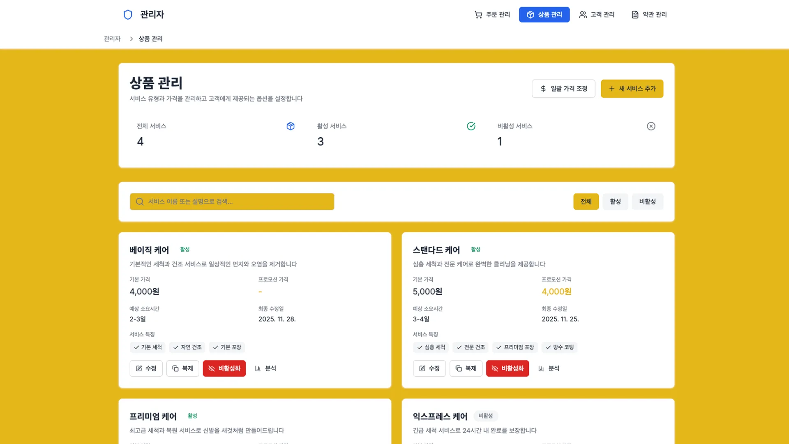Click the 기본 세척 feature tag
Screen dimensions: 789x444
tap(148, 347)
